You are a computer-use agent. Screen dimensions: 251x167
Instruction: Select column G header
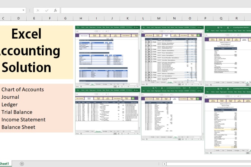click(65, 18)
